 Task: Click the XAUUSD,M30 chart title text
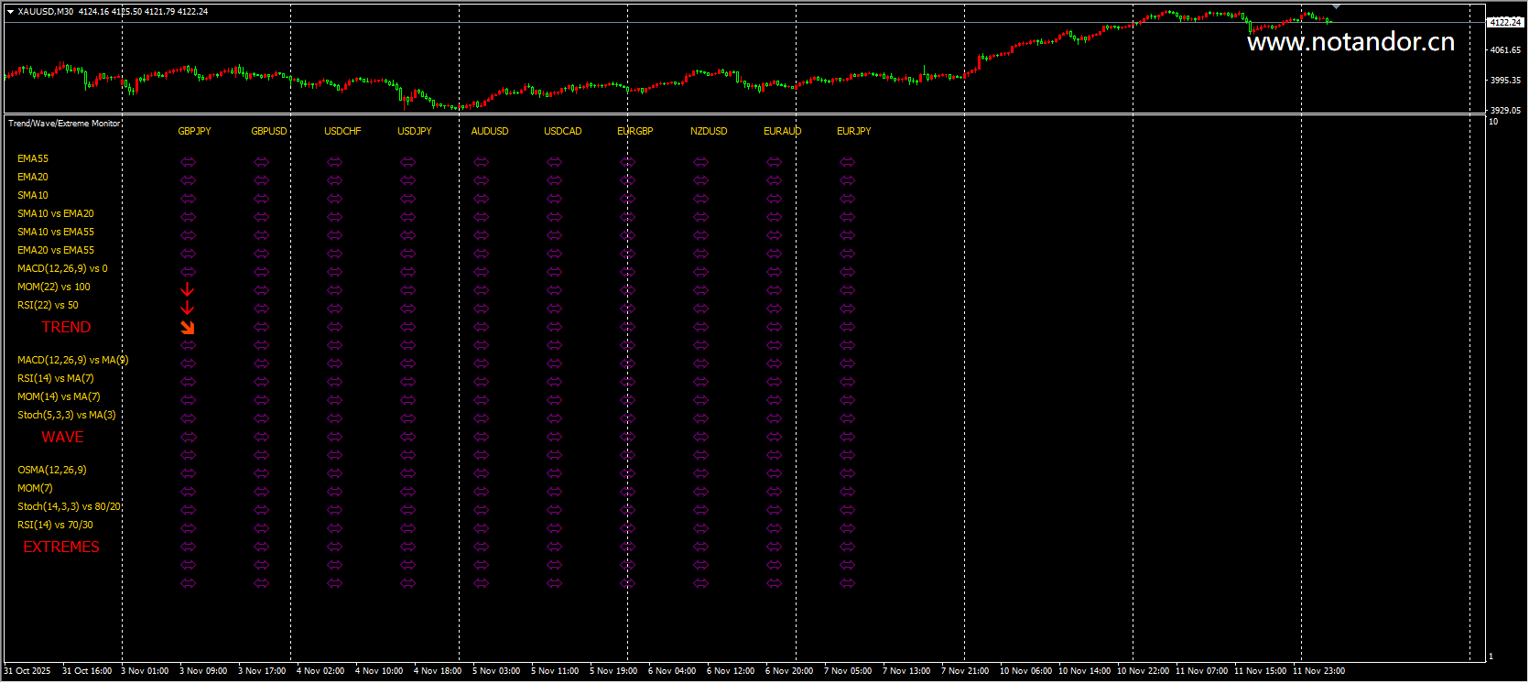46,12
